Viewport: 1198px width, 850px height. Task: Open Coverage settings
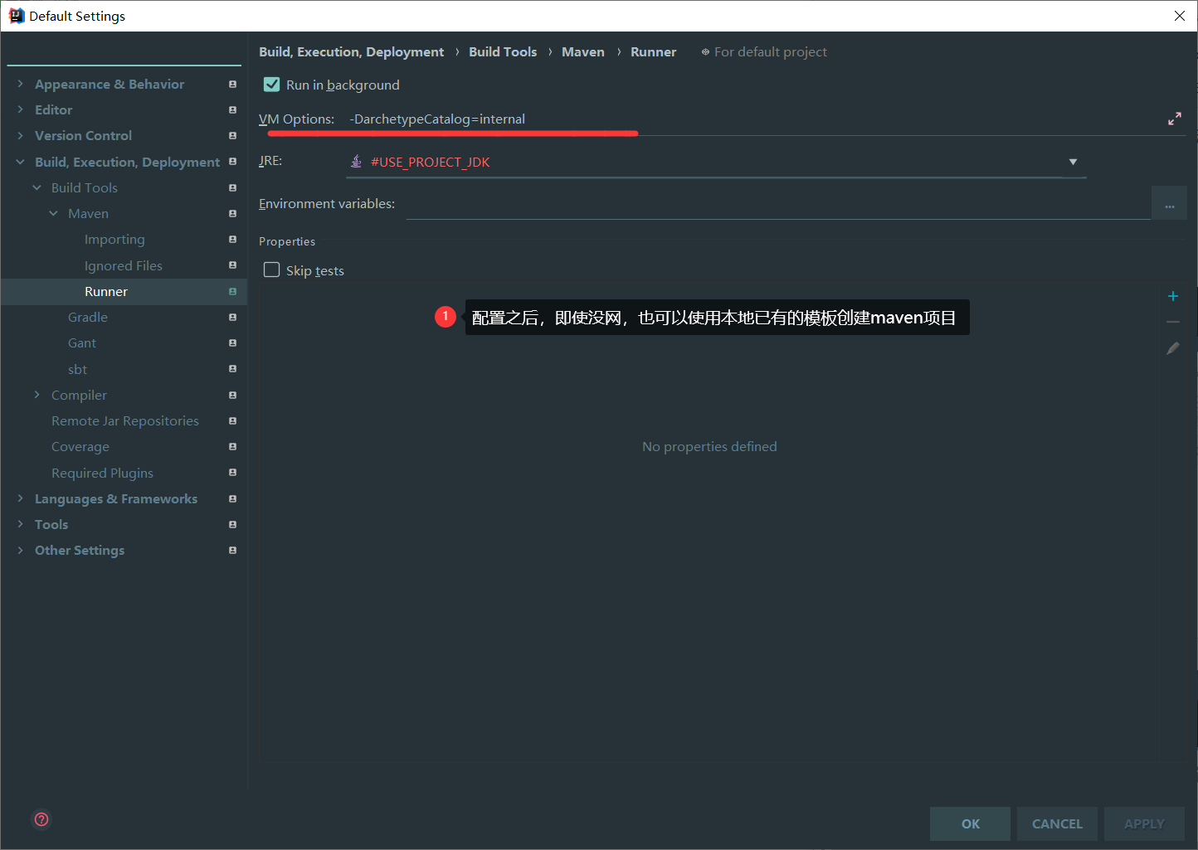(x=80, y=447)
